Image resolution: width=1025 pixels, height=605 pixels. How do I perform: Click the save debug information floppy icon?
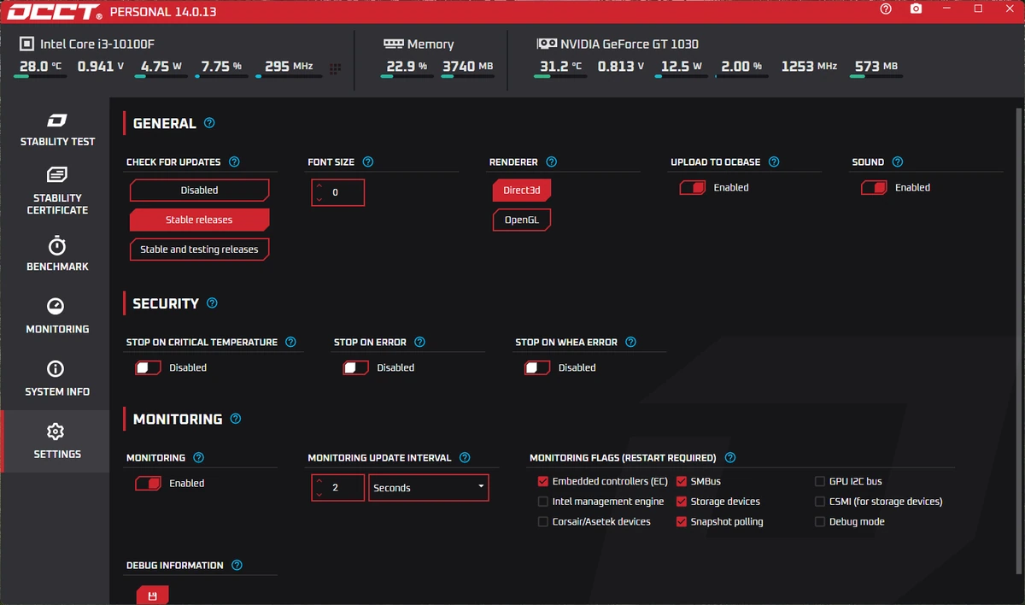pyautogui.click(x=152, y=596)
